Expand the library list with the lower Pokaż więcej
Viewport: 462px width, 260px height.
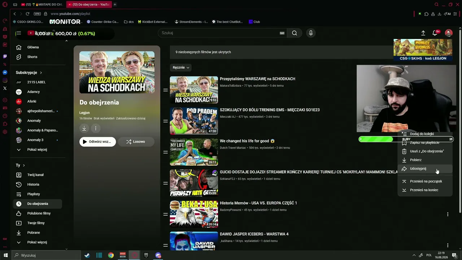click(x=37, y=242)
